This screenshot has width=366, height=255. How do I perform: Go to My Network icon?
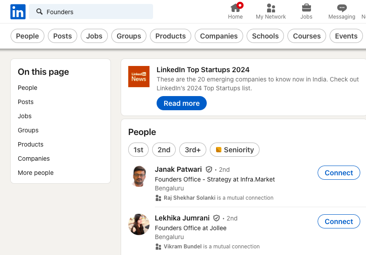pyautogui.click(x=271, y=8)
